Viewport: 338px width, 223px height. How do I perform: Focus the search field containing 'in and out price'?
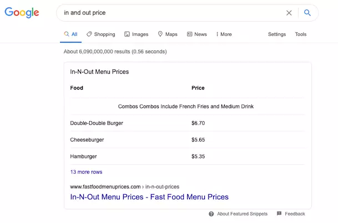tap(173, 13)
